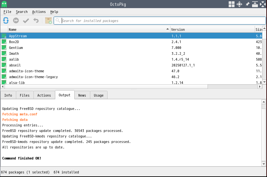Click output pane scroll up arrow

(x=264, y=102)
